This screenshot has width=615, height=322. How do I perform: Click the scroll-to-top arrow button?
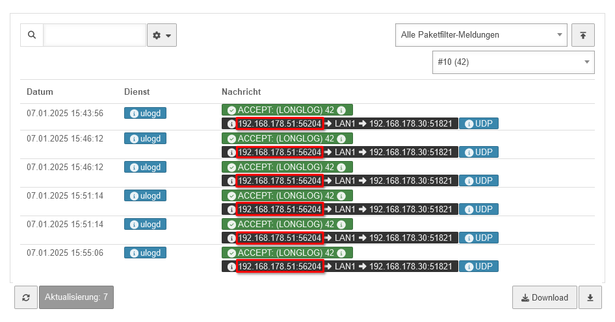click(x=583, y=35)
